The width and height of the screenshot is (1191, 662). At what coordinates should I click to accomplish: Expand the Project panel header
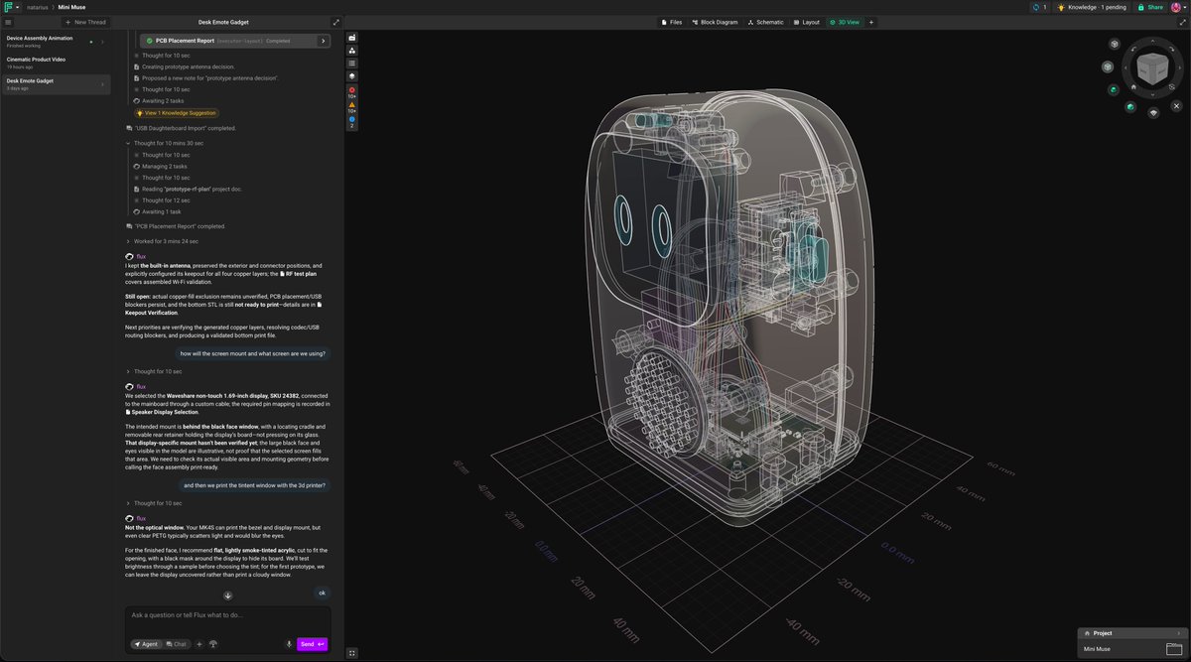[1131, 633]
